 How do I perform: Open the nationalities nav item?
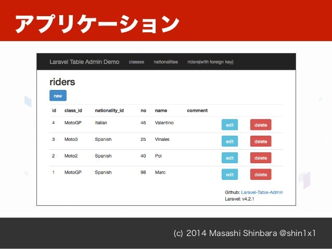166,62
